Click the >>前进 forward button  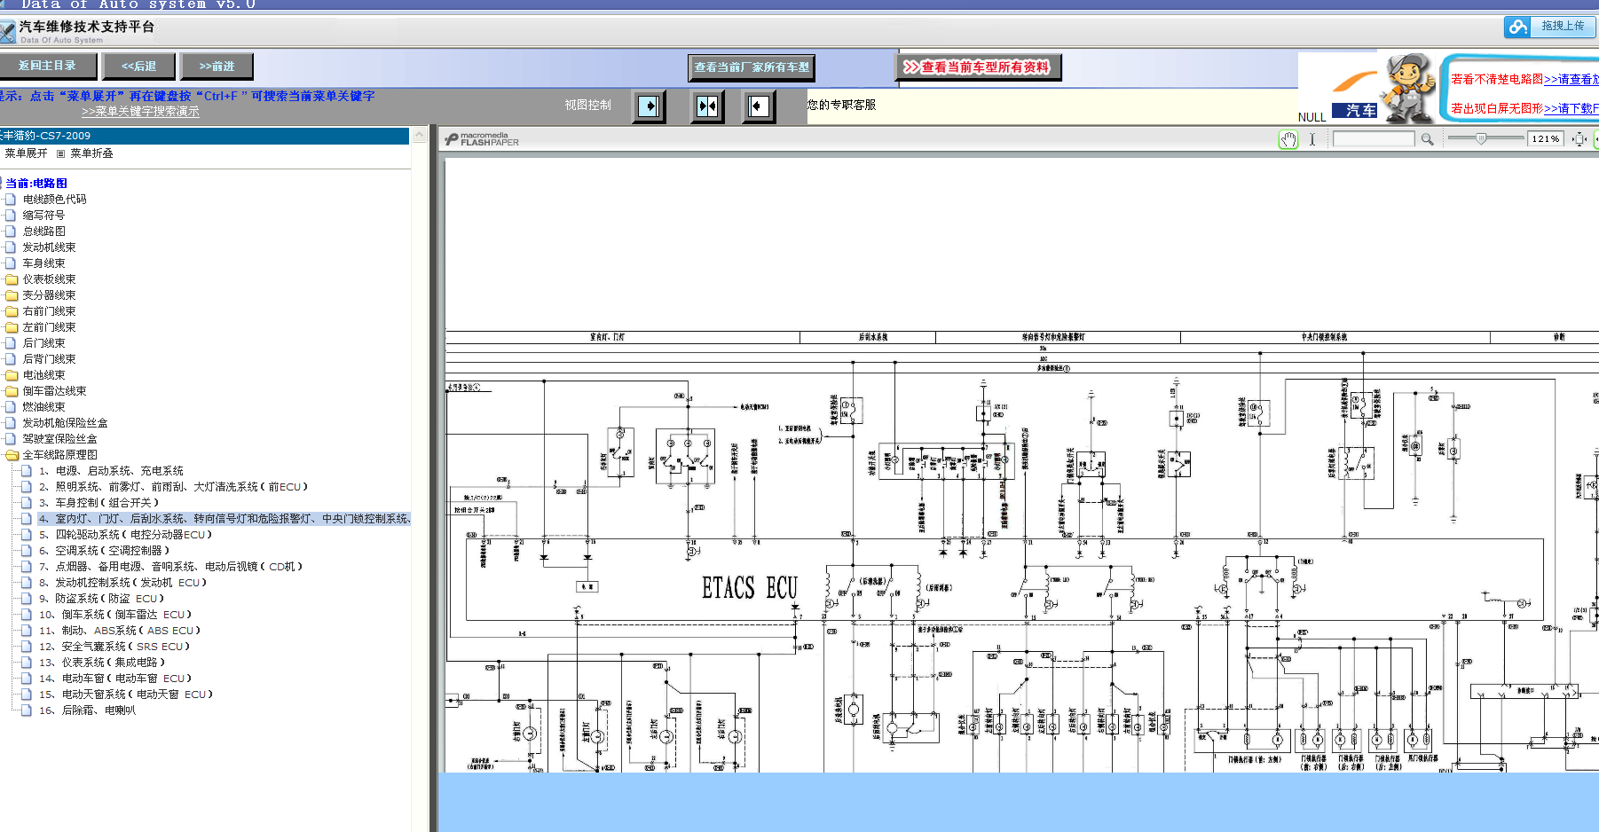click(x=217, y=67)
